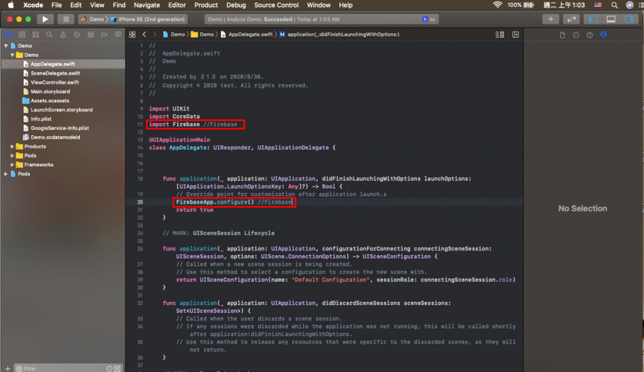Go back in editor history
Screen dimensions: 644x372
coord(144,35)
